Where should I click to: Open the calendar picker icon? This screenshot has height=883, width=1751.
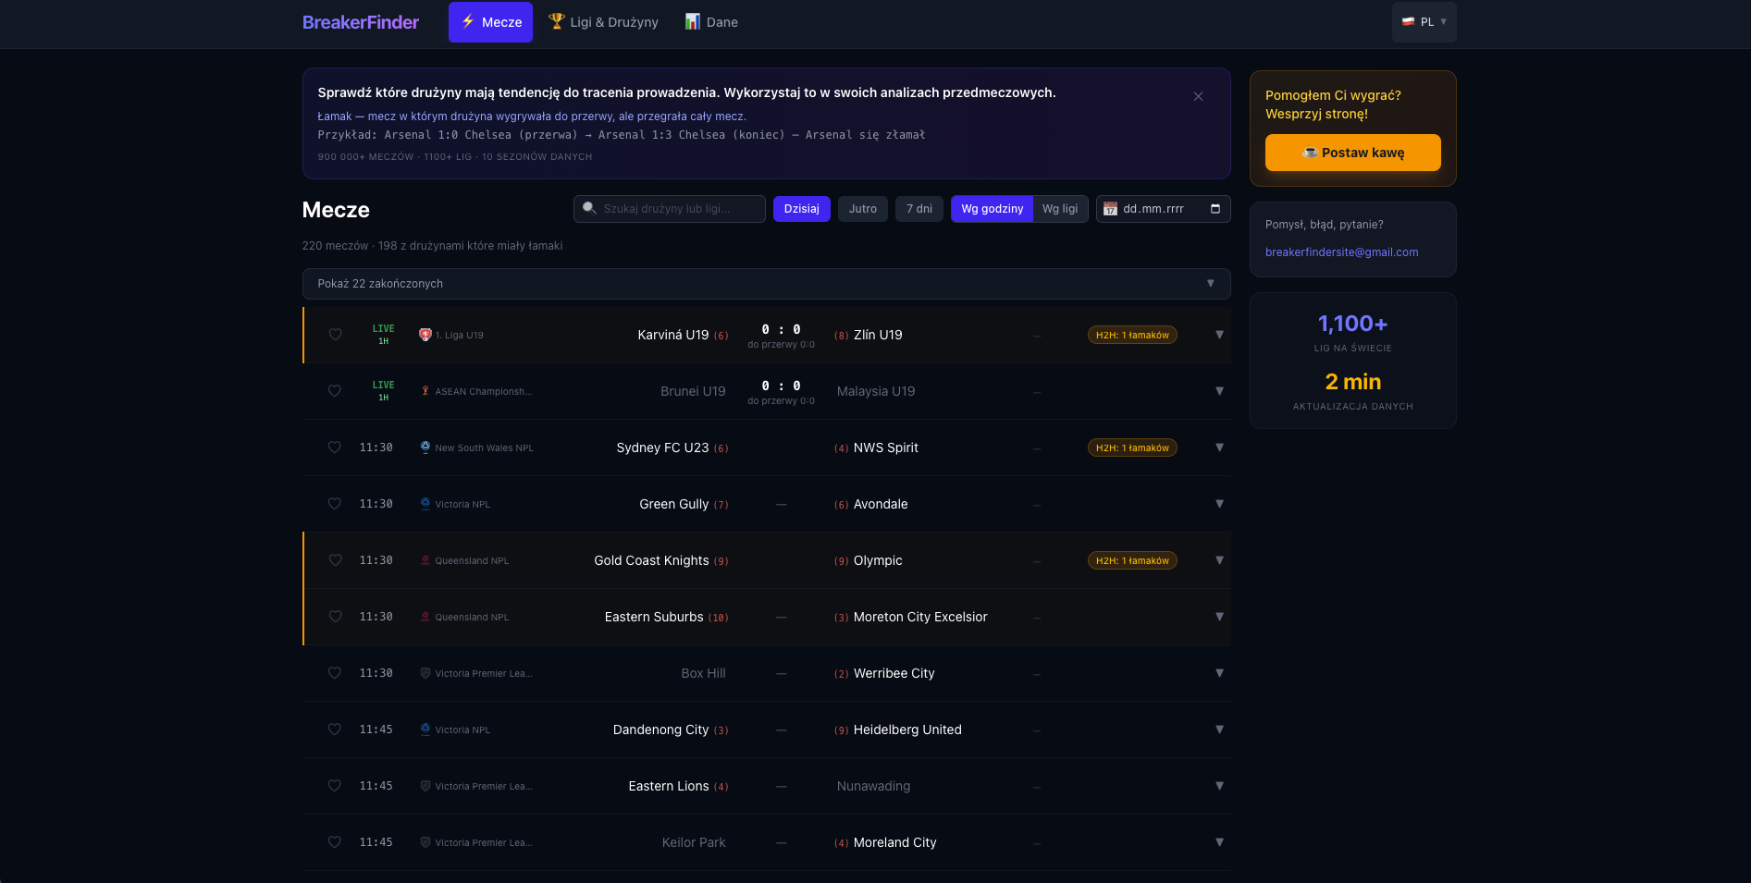coord(1215,209)
